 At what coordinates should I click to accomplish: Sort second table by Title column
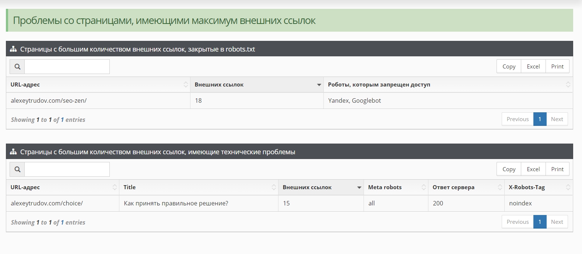tap(199, 187)
